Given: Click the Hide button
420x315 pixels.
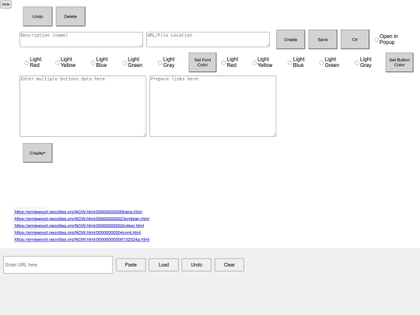Looking at the screenshot, I should (x=6, y=5).
